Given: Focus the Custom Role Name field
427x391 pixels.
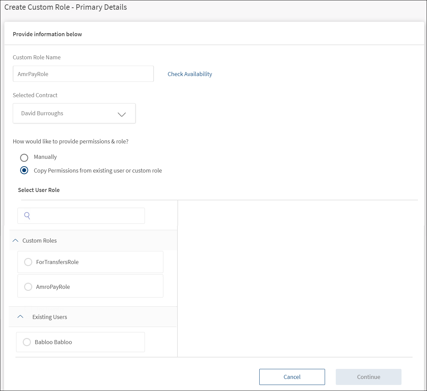Looking at the screenshot, I should (x=83, y=74).
